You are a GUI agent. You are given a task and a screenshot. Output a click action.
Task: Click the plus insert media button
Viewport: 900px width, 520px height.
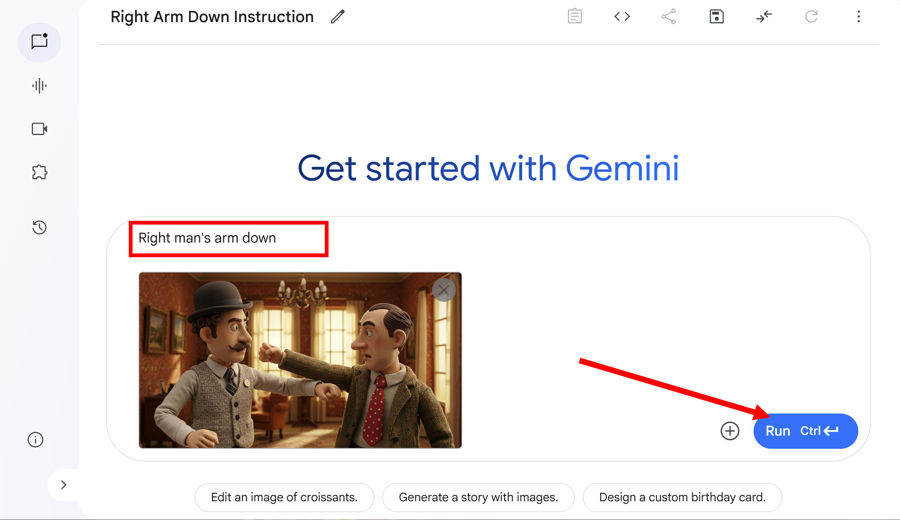point(730,431)
